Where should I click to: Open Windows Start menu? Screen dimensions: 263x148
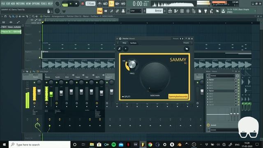pyautogui.click(x=4, y=144)
